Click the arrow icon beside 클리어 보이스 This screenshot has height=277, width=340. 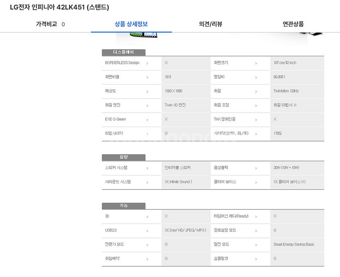[256, 182]
